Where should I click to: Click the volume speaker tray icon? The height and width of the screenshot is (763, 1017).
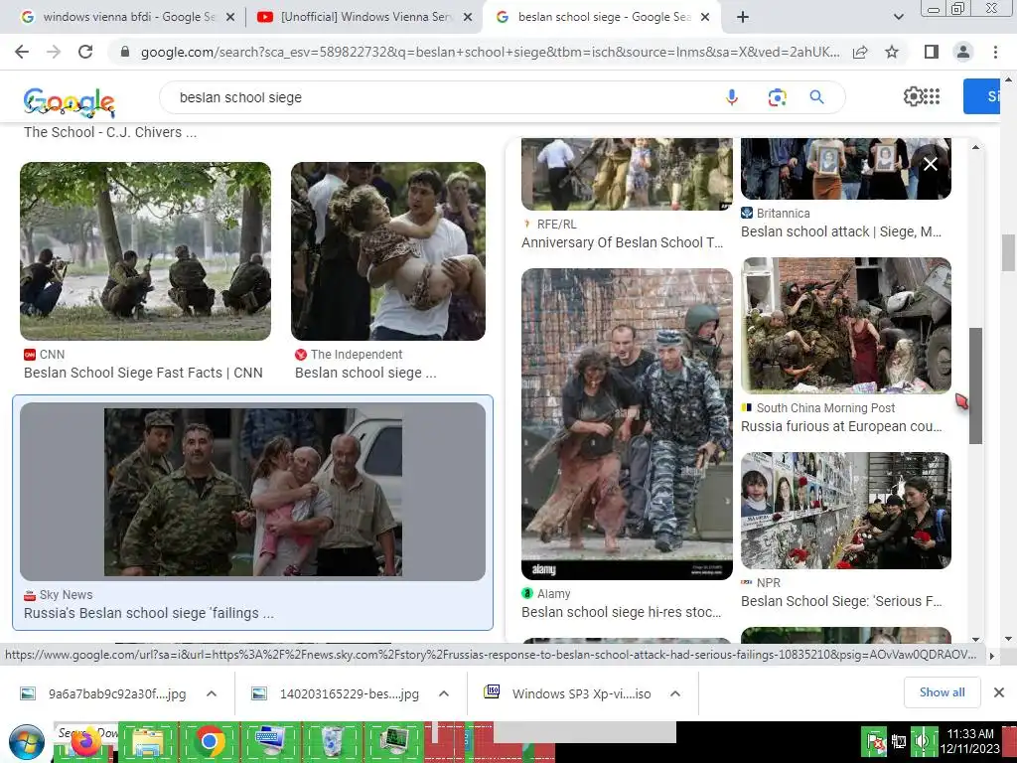tap(922, 741)
